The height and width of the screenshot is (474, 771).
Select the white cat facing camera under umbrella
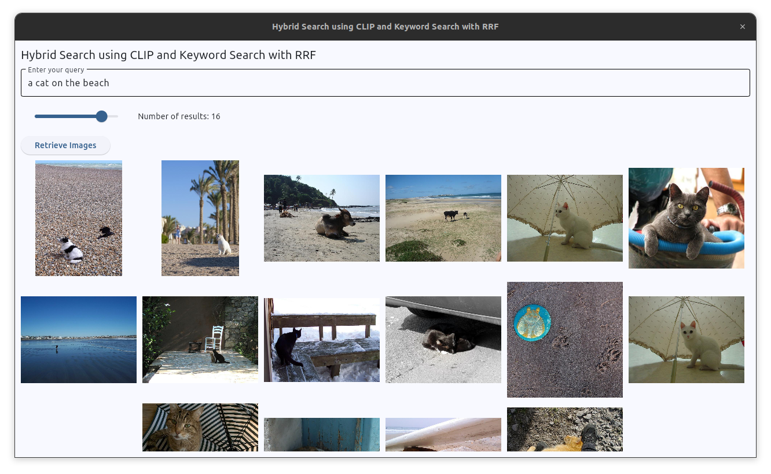click(686, 340)
